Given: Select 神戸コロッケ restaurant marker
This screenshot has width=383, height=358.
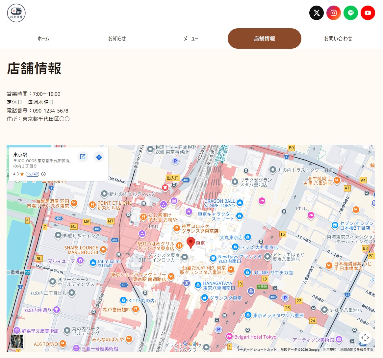Looking at the screenshot, I should (177, 228).
